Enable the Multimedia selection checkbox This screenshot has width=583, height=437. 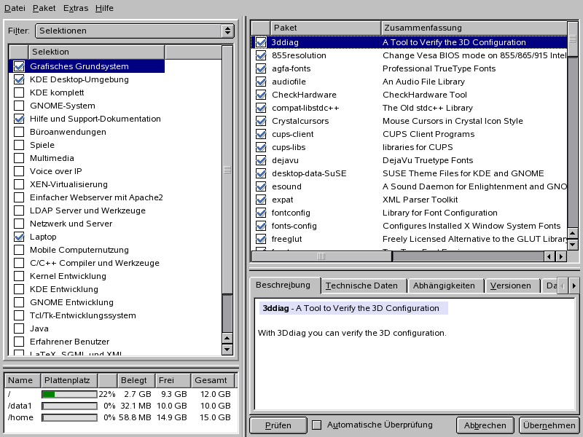pyautogui.click(x=19, y=158)
